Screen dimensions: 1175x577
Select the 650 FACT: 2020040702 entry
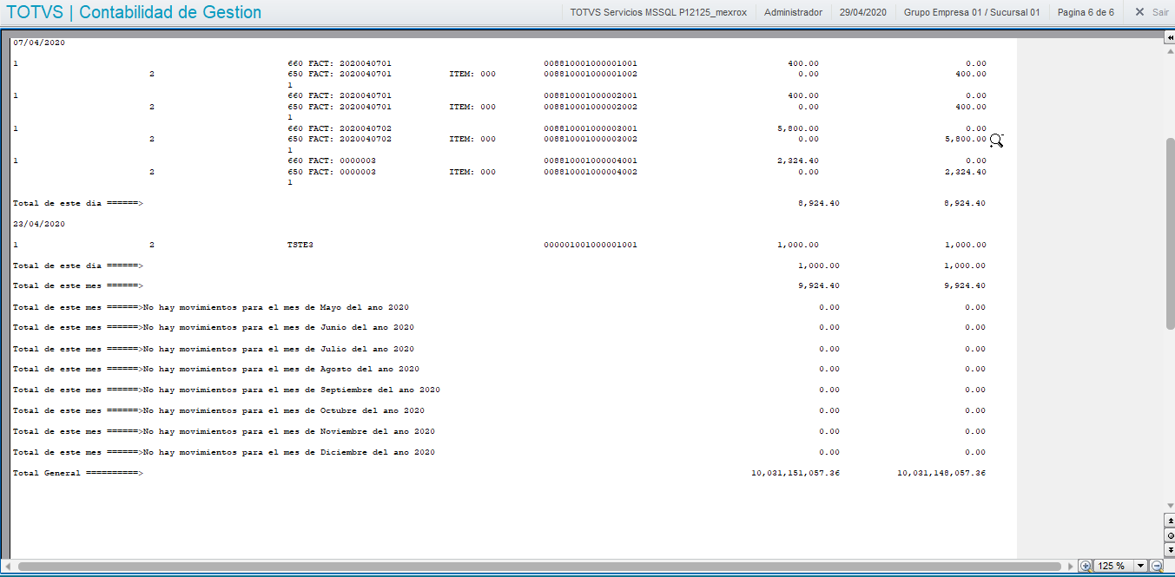click(340, 139)
